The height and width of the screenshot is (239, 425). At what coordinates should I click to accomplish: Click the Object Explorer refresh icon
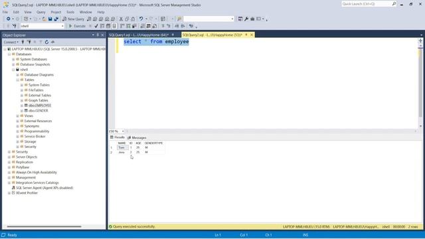(x=46, y=42)
